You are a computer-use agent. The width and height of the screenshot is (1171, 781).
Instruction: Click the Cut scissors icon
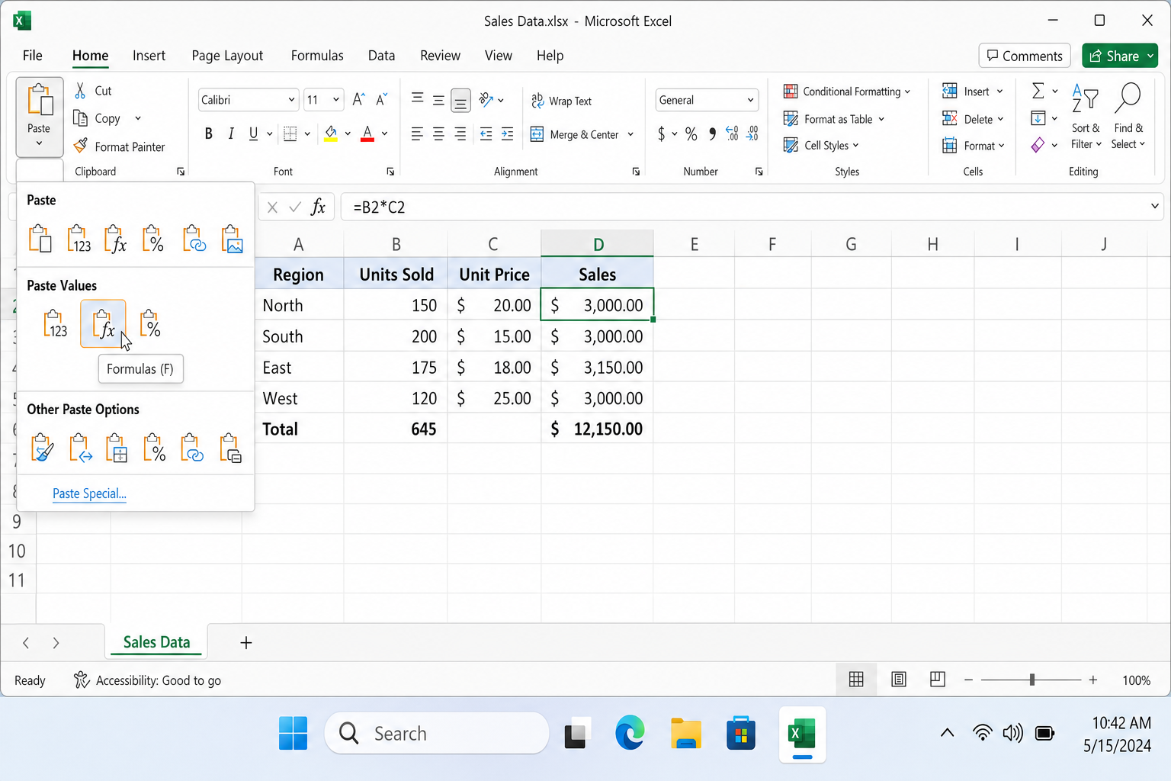(80, 91)
